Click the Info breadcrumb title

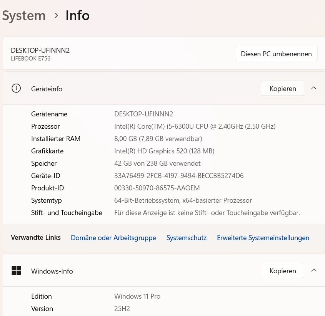(78, 15)
